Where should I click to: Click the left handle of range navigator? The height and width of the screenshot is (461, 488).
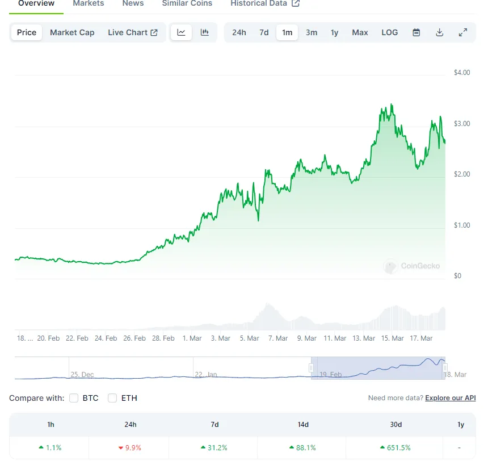[311, 368]
